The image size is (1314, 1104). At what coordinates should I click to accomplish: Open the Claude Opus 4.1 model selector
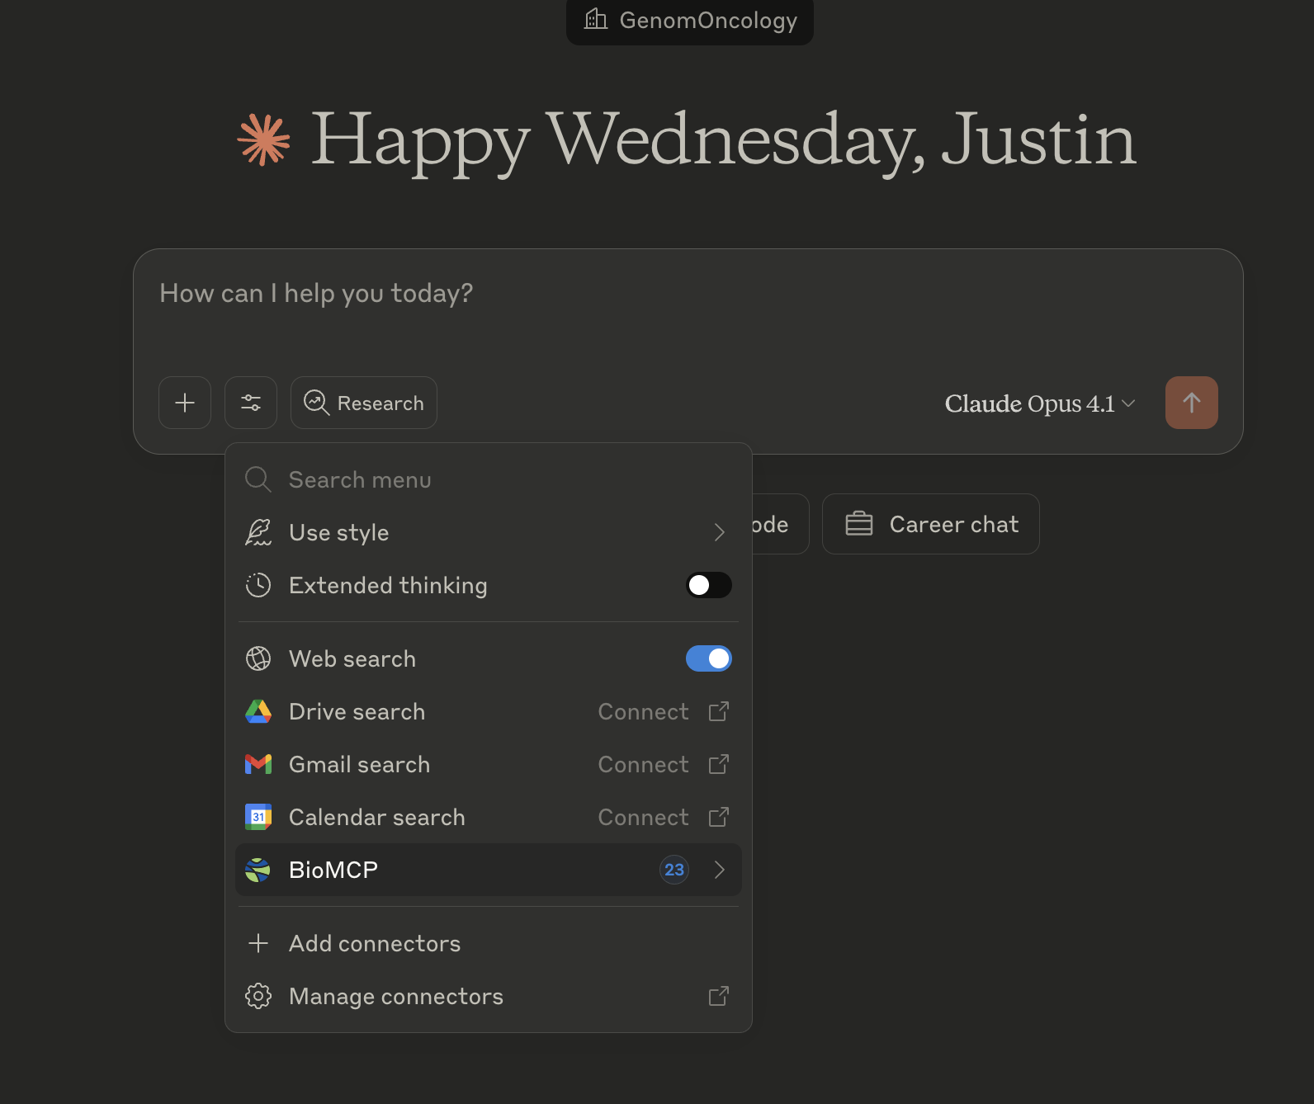[x=1040, y=403]
